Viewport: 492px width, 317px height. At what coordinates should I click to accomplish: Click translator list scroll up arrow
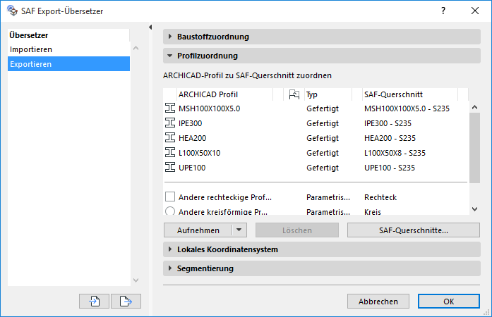136,48
